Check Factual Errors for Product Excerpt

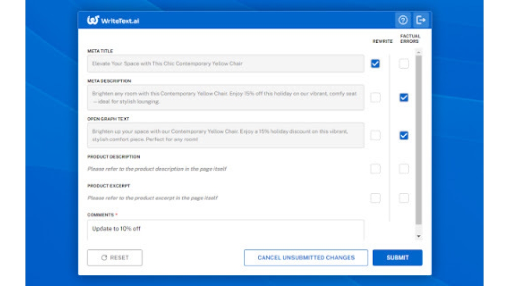tap(404, 198)
